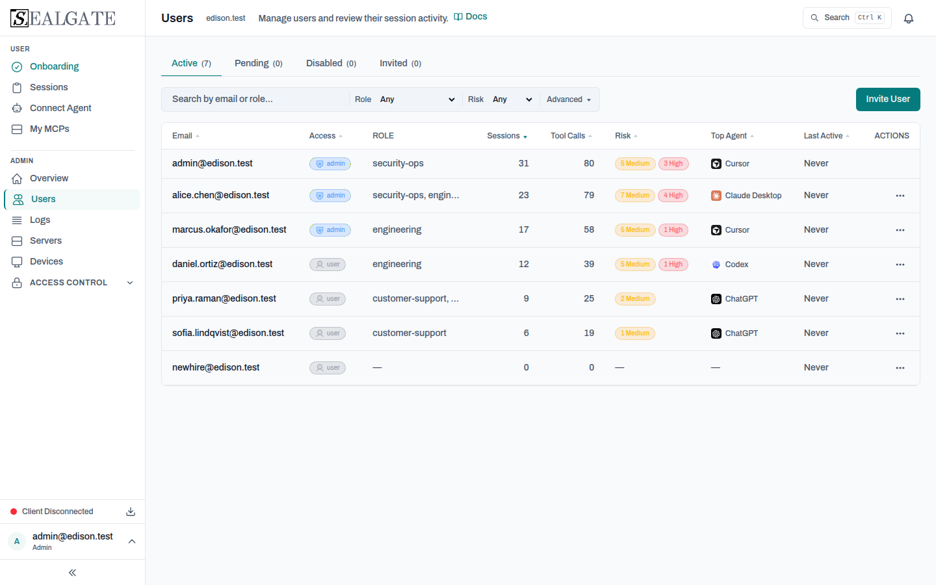This screenshot has height=585, width=936.
Task: Expand the Access Control sidebar section
Action: (x=72, y=283)
